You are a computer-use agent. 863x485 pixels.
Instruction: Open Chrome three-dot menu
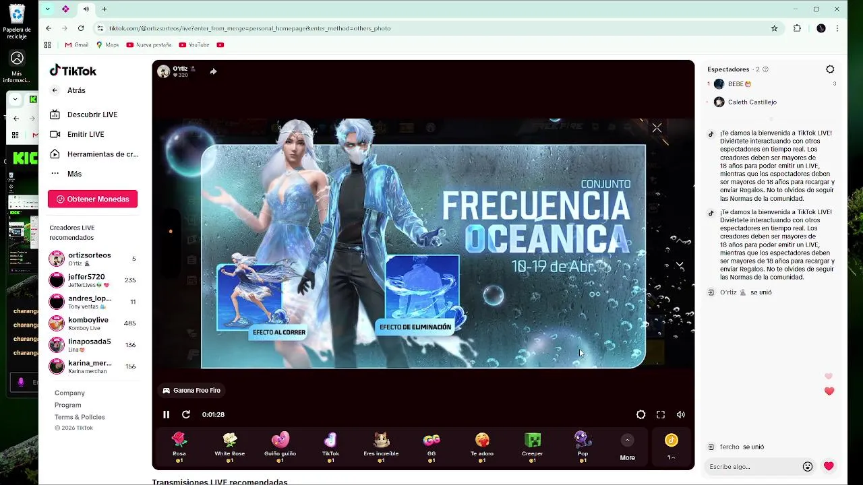coord(837,28)
